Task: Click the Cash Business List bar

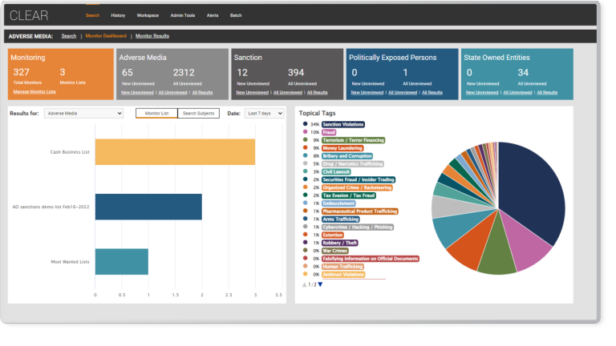Action: [x=175, y=152]
